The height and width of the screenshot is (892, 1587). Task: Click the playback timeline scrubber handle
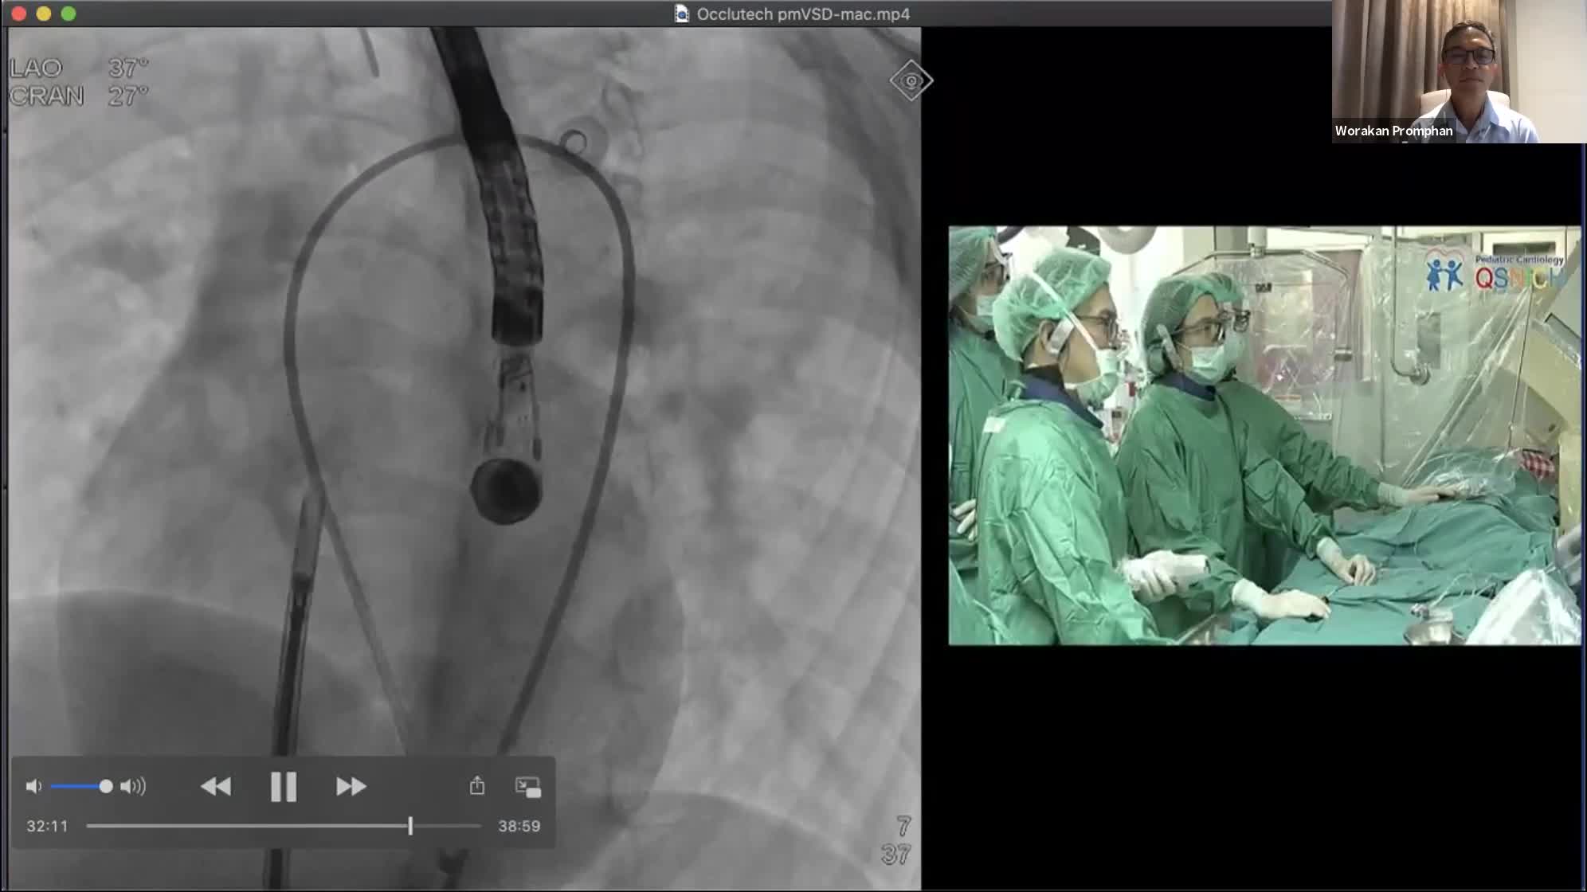(x=410, y=826)
